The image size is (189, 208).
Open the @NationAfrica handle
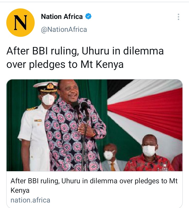click(x=64, y=29)
